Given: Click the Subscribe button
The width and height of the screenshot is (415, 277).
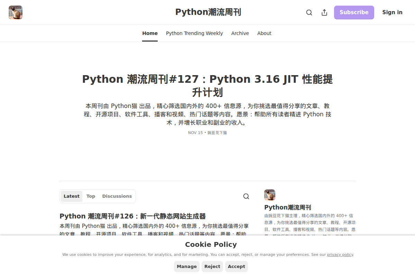Looking at the screenshot, I should [x=354, y=12].
